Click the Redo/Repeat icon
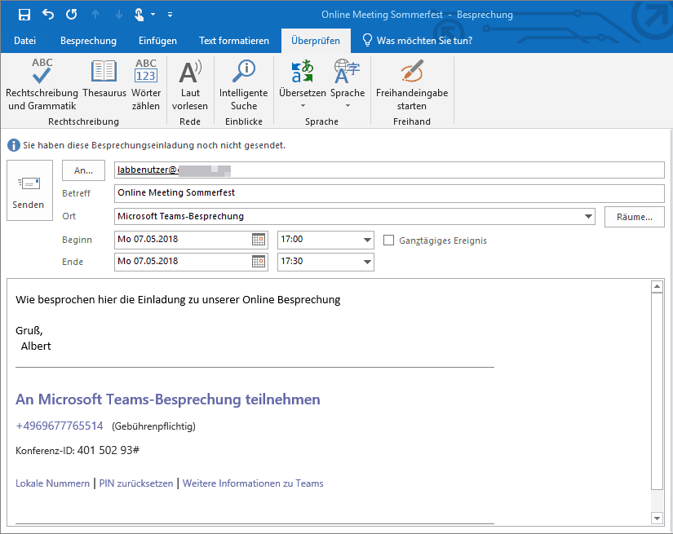Viewport: 673px width, 534px height. 72,15
